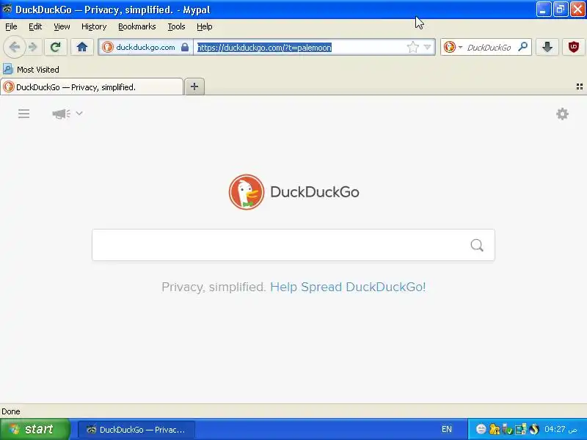Select the DuckDuckGo — Privacy, simplified tab
The height and width of the screenshot is (440, 587).
(x=92, y=87)
